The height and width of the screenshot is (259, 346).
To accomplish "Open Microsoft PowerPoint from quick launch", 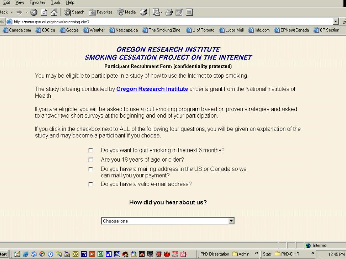I will pos(92,254).
